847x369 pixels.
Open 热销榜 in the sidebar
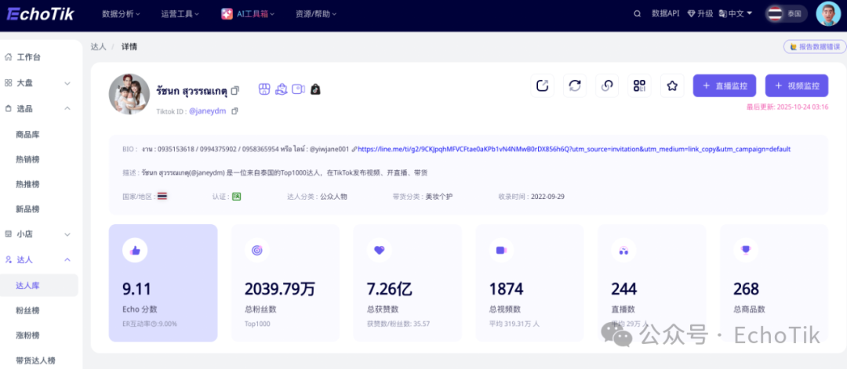click(x=28, y=159)
